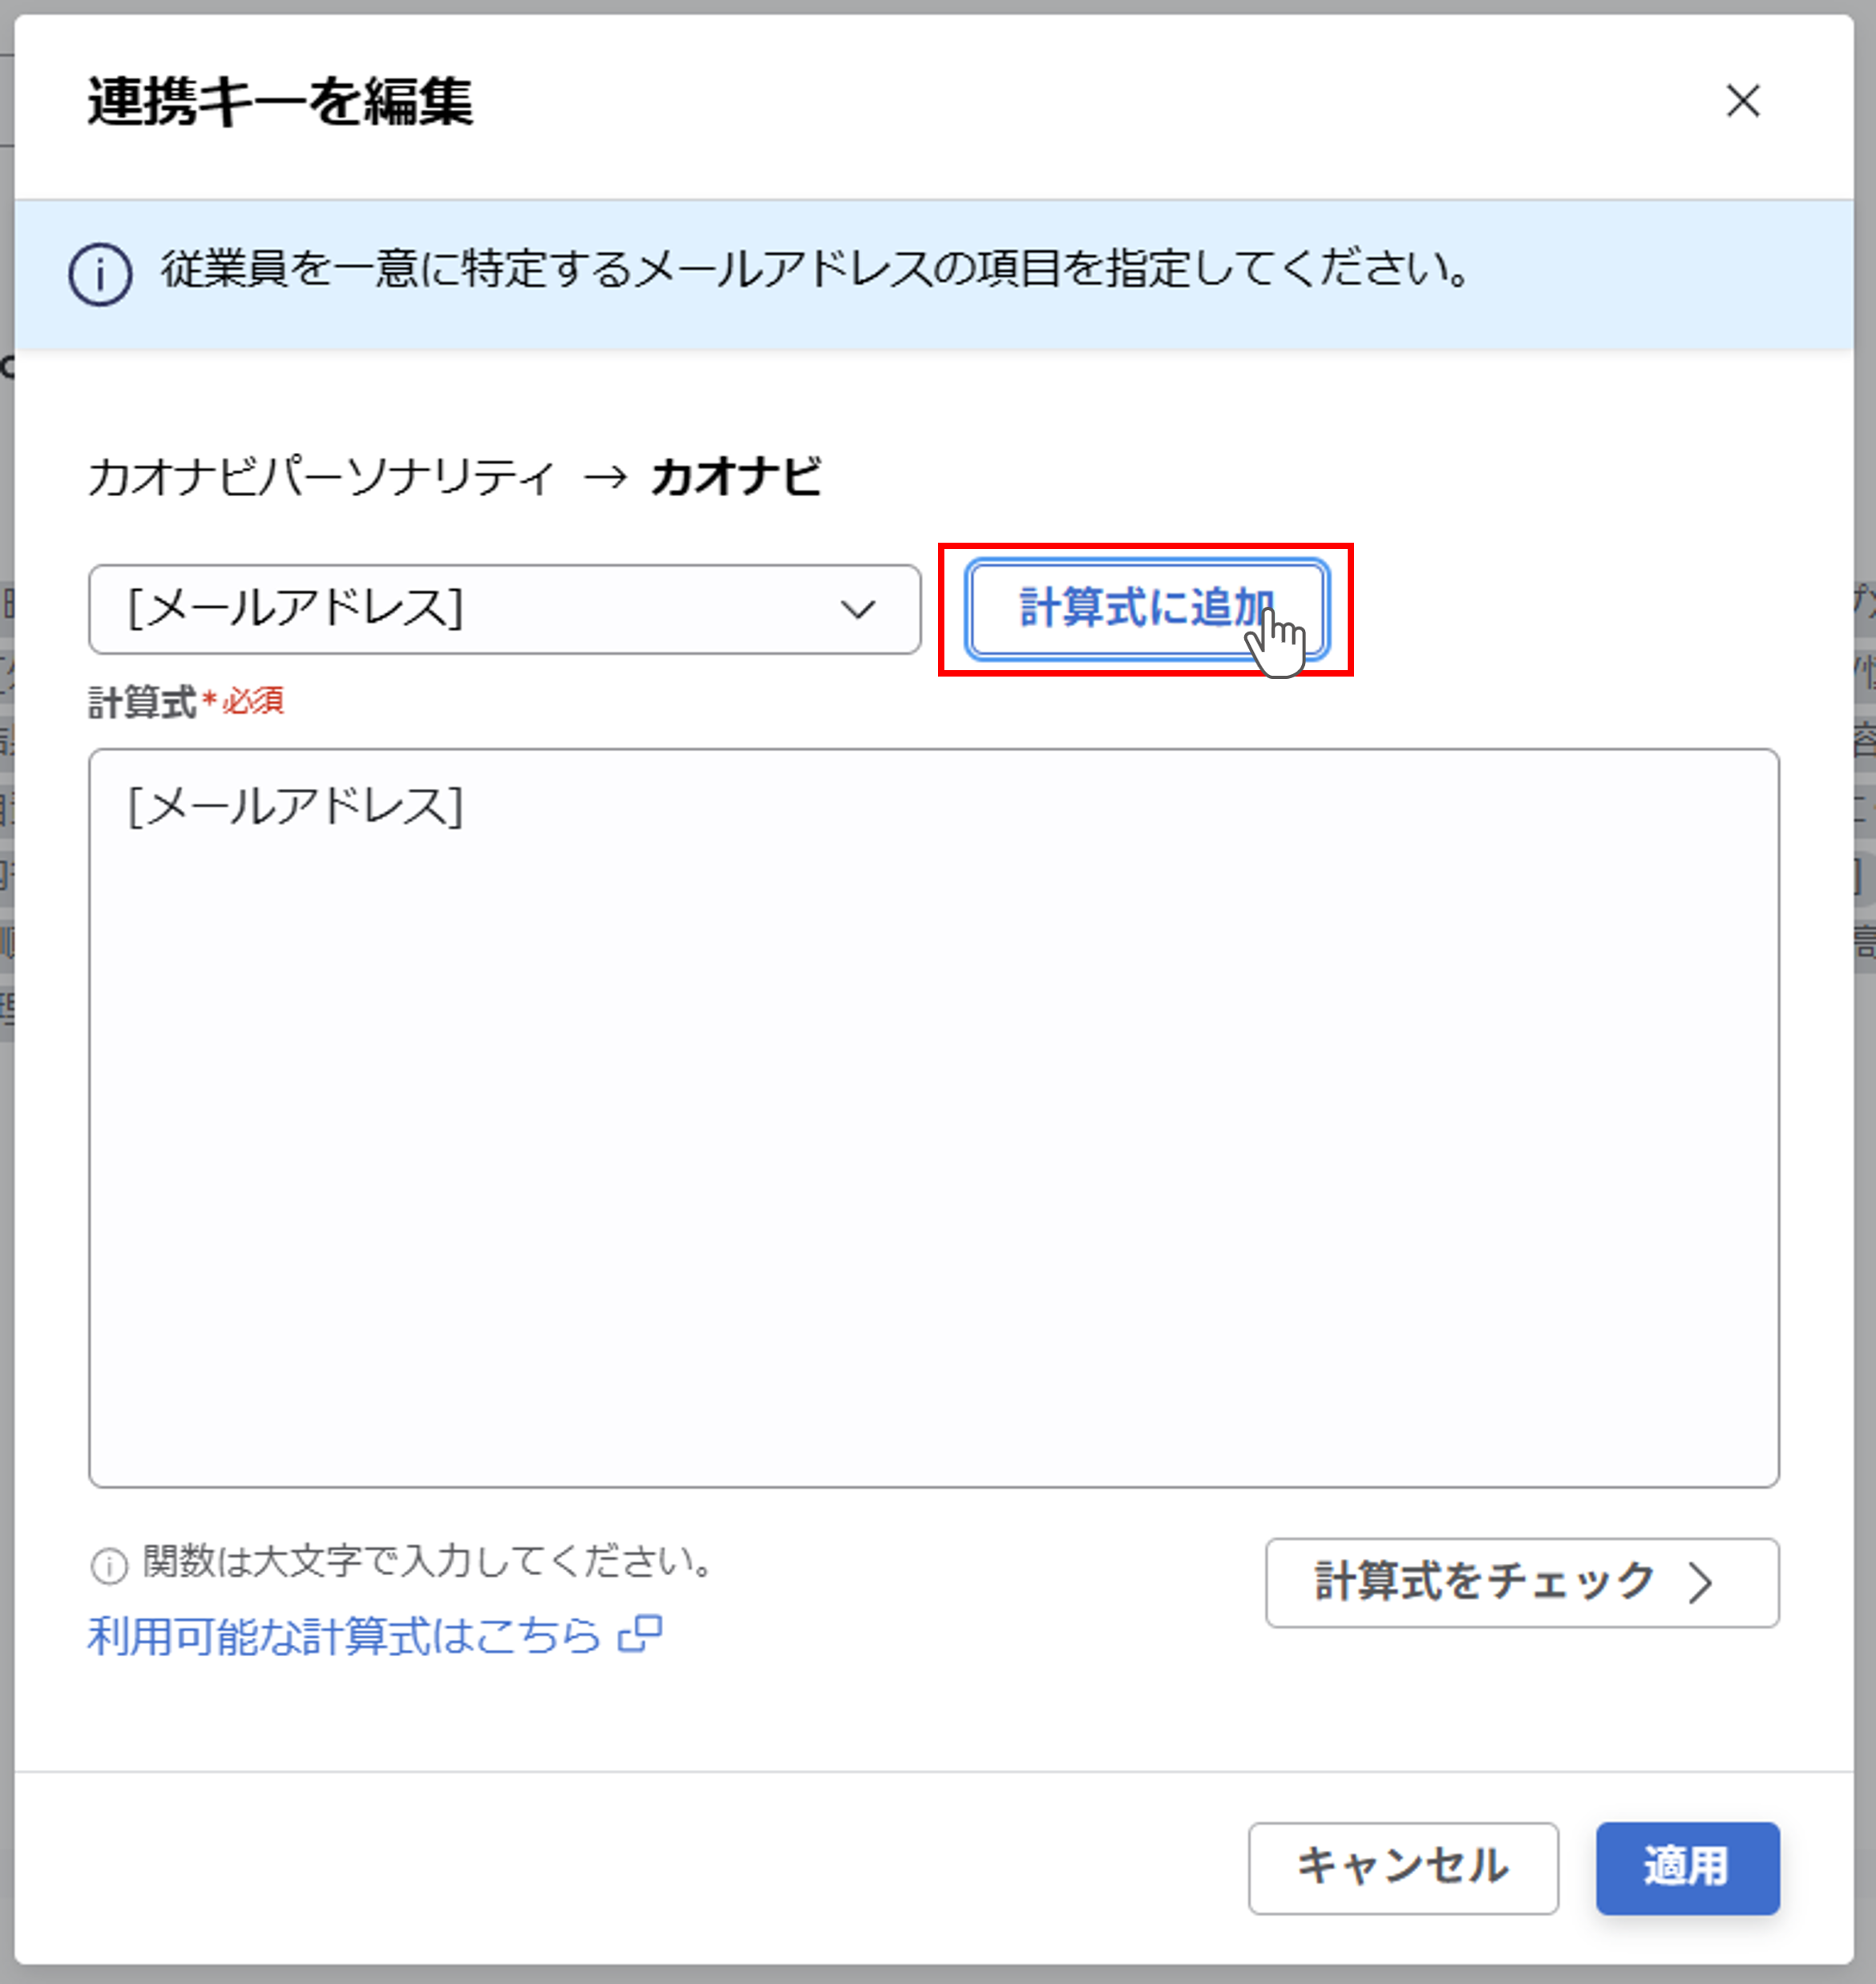1876x1984 pixels.
Task: Click inside the 計算式 text area
Action: pos(933,1117)
